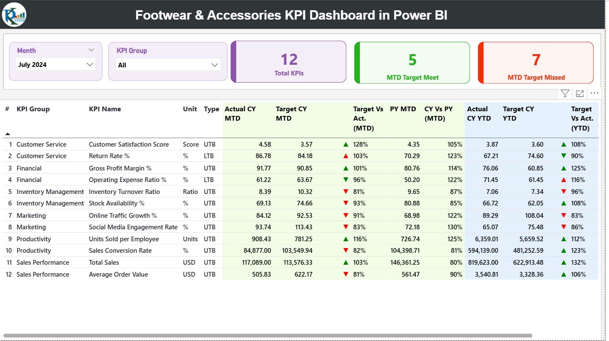Click the green triangle beside Operating Expense 96%

345,179
